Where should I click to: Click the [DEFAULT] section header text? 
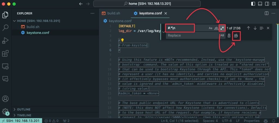[x=127, y=26]
